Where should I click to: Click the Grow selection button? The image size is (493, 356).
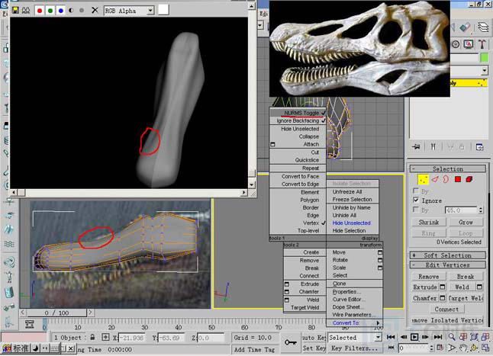[466, 222]
